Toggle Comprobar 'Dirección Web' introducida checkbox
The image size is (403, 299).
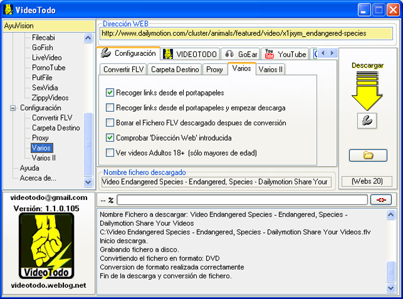[x=110, y=138]
